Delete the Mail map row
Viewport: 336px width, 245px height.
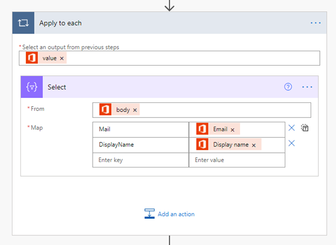point(291,128)
